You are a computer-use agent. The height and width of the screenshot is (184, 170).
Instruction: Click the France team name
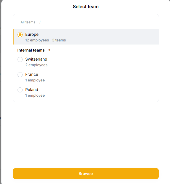coord(32,74)
